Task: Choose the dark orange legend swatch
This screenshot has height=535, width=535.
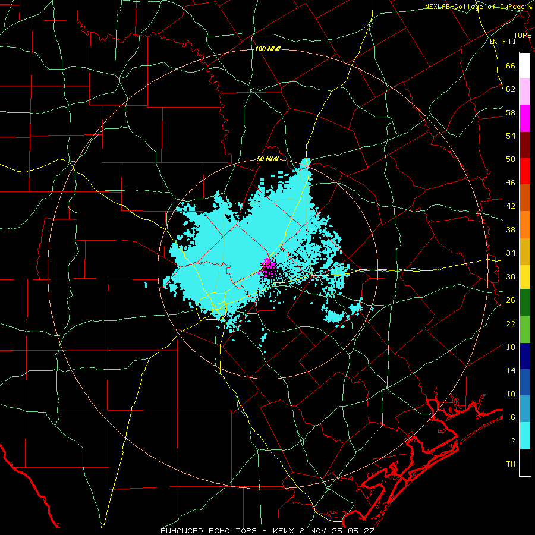Action: pos(525,197)
